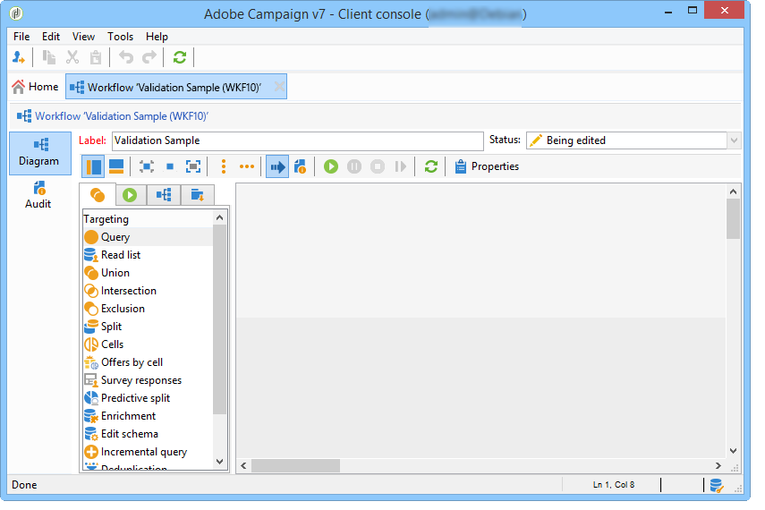Start the workflow with green play button
Screen dimensions: 765x510
click(331, 167)
